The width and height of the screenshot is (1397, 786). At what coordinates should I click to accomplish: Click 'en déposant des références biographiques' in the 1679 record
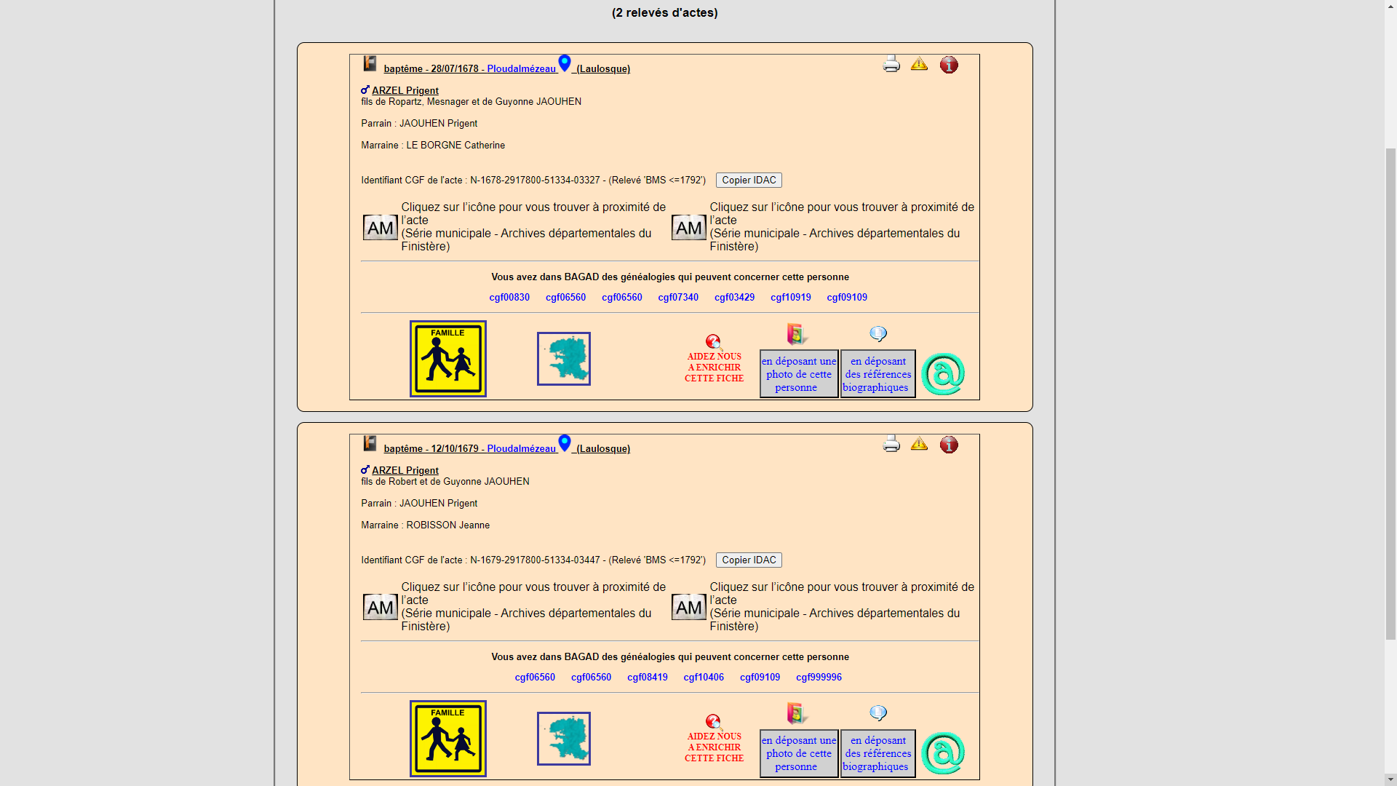(877, 753)
